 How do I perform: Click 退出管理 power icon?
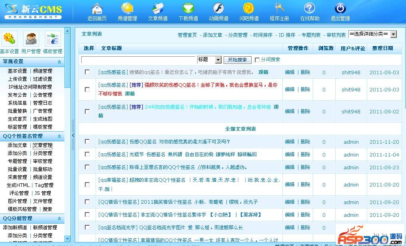click(x=340, y=8)
